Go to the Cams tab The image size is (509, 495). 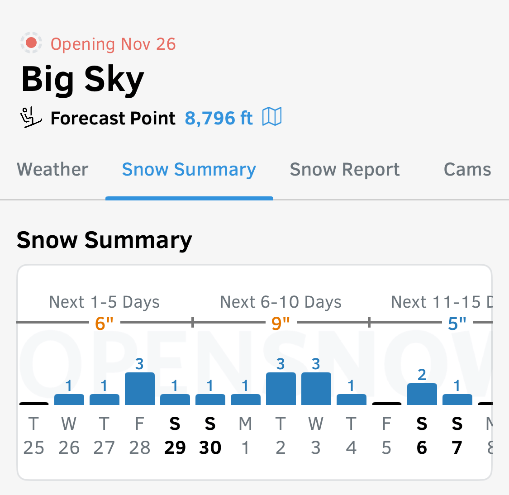coord(467,170)
